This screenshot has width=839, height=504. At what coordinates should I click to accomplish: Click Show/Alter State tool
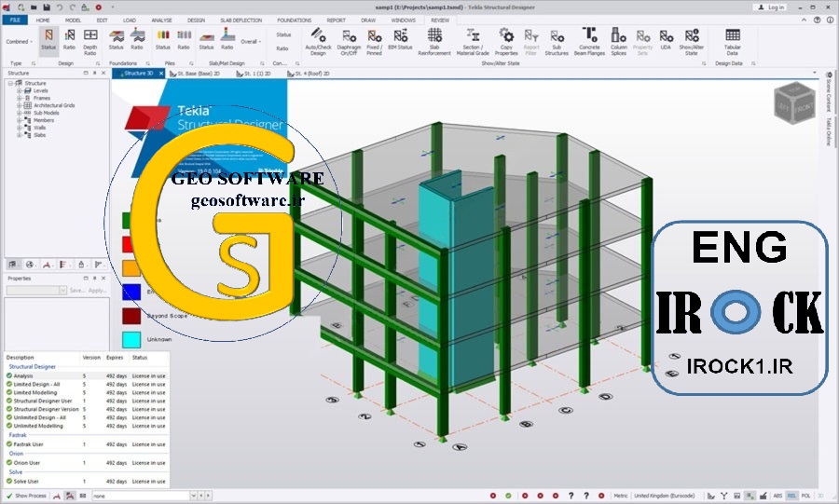(692, 42)
